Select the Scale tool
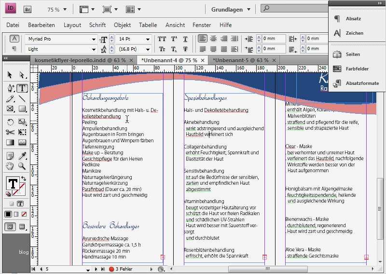The width and height of the screenshot is (386, 274). click(22, 122)
